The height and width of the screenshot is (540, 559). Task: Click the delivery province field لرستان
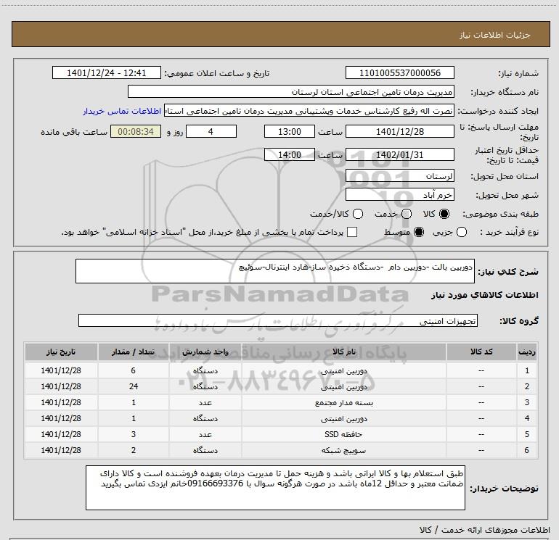(x=399, y=176)
